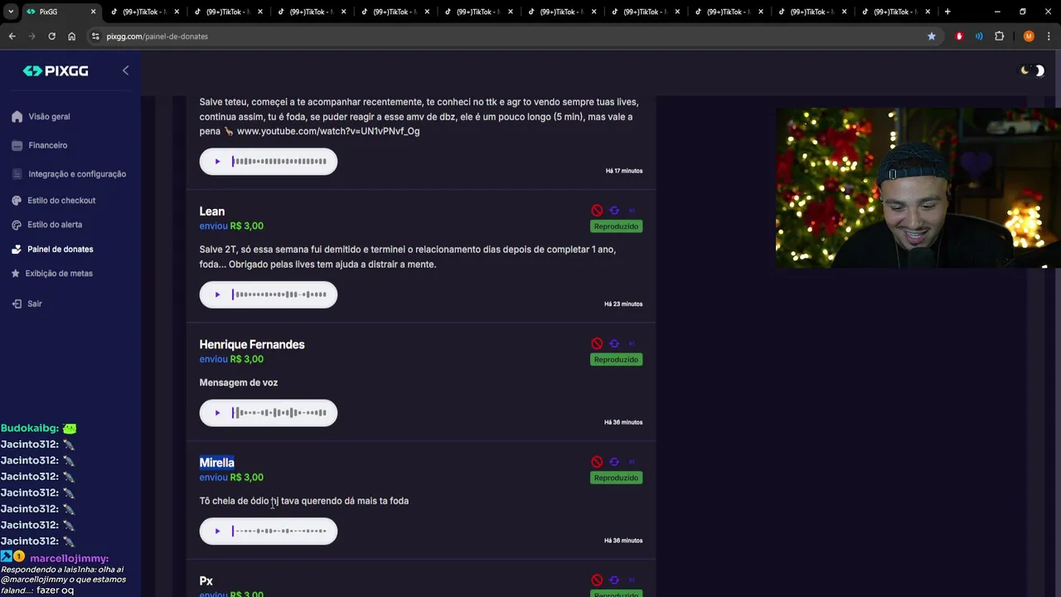Image resolution: width=1061 pixels, height=597 pixels.
Task: Go back in the browser
Action: [12, 36]
